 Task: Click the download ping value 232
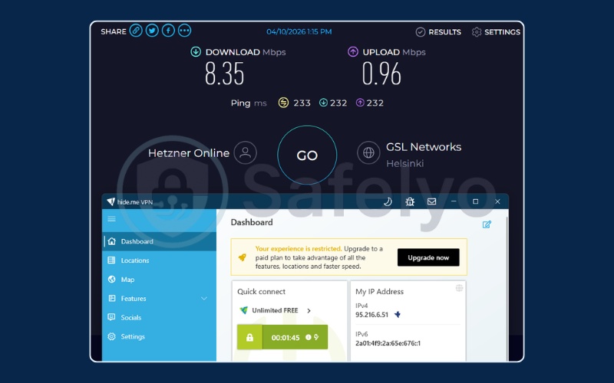tap(338, 103)
